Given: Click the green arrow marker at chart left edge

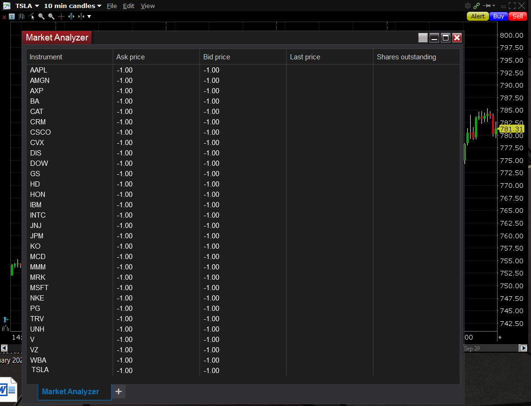Looking at the screenshot, I should 6,319.
